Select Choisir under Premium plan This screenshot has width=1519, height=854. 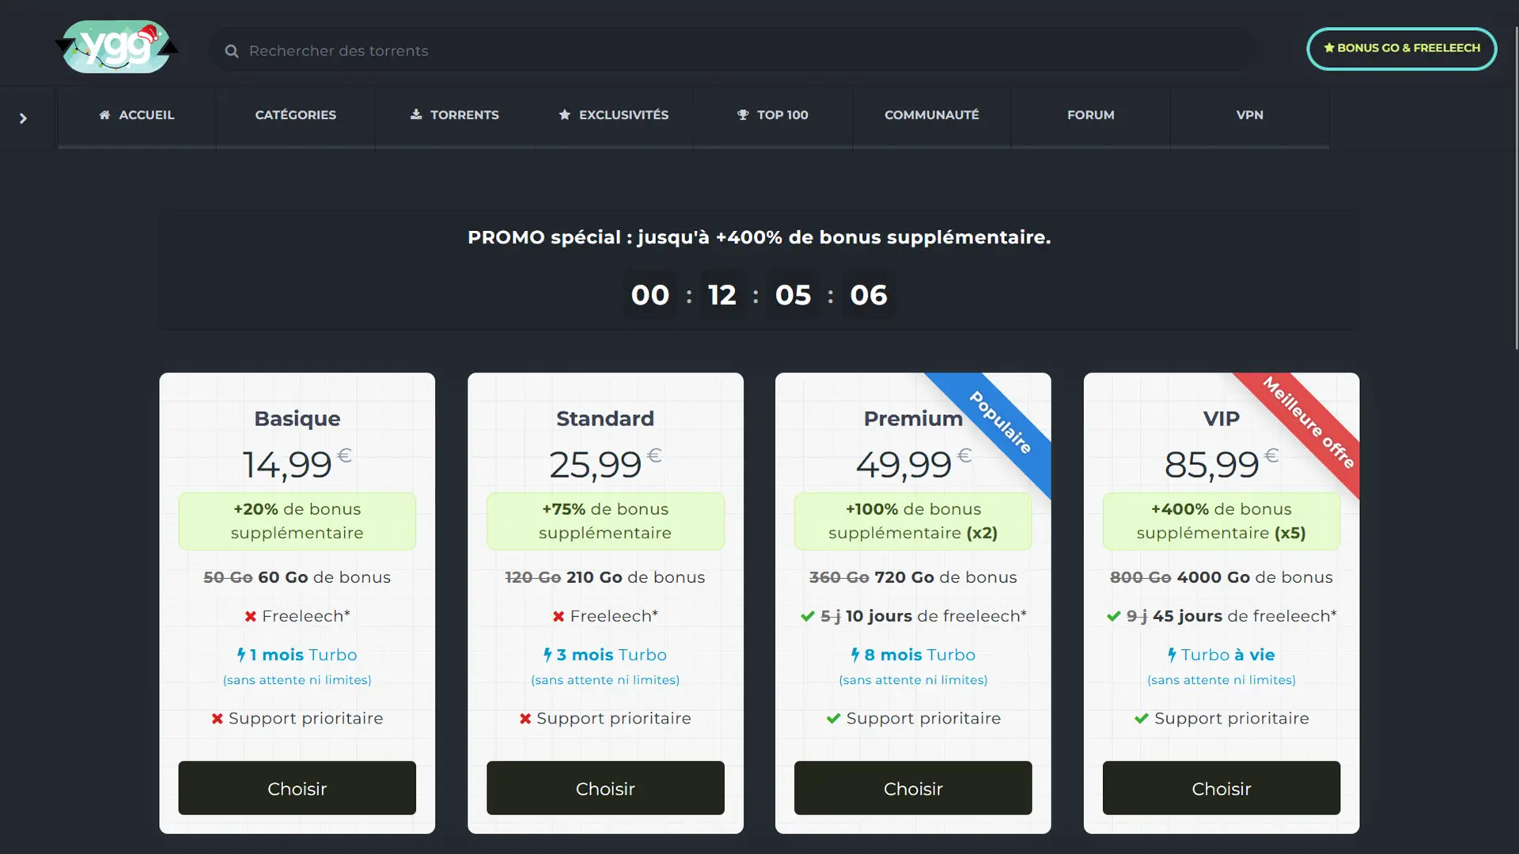coord(913,788)
